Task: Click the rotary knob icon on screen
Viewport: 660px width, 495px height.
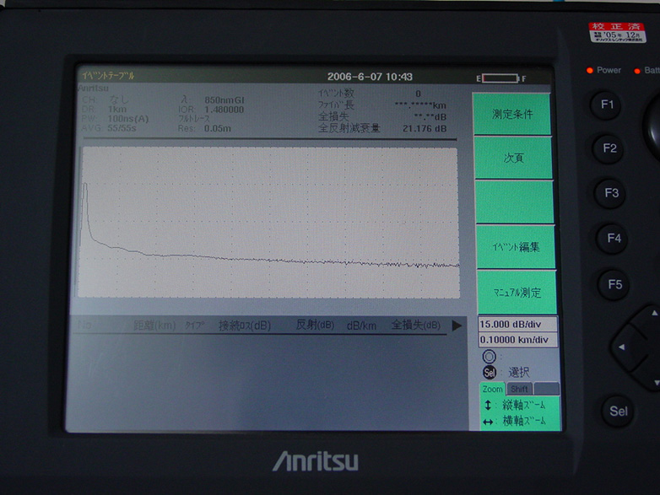Action: (490, 357)
